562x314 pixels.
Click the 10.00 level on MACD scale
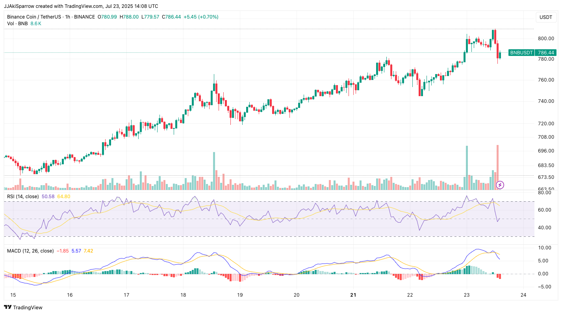coord(545,248)
